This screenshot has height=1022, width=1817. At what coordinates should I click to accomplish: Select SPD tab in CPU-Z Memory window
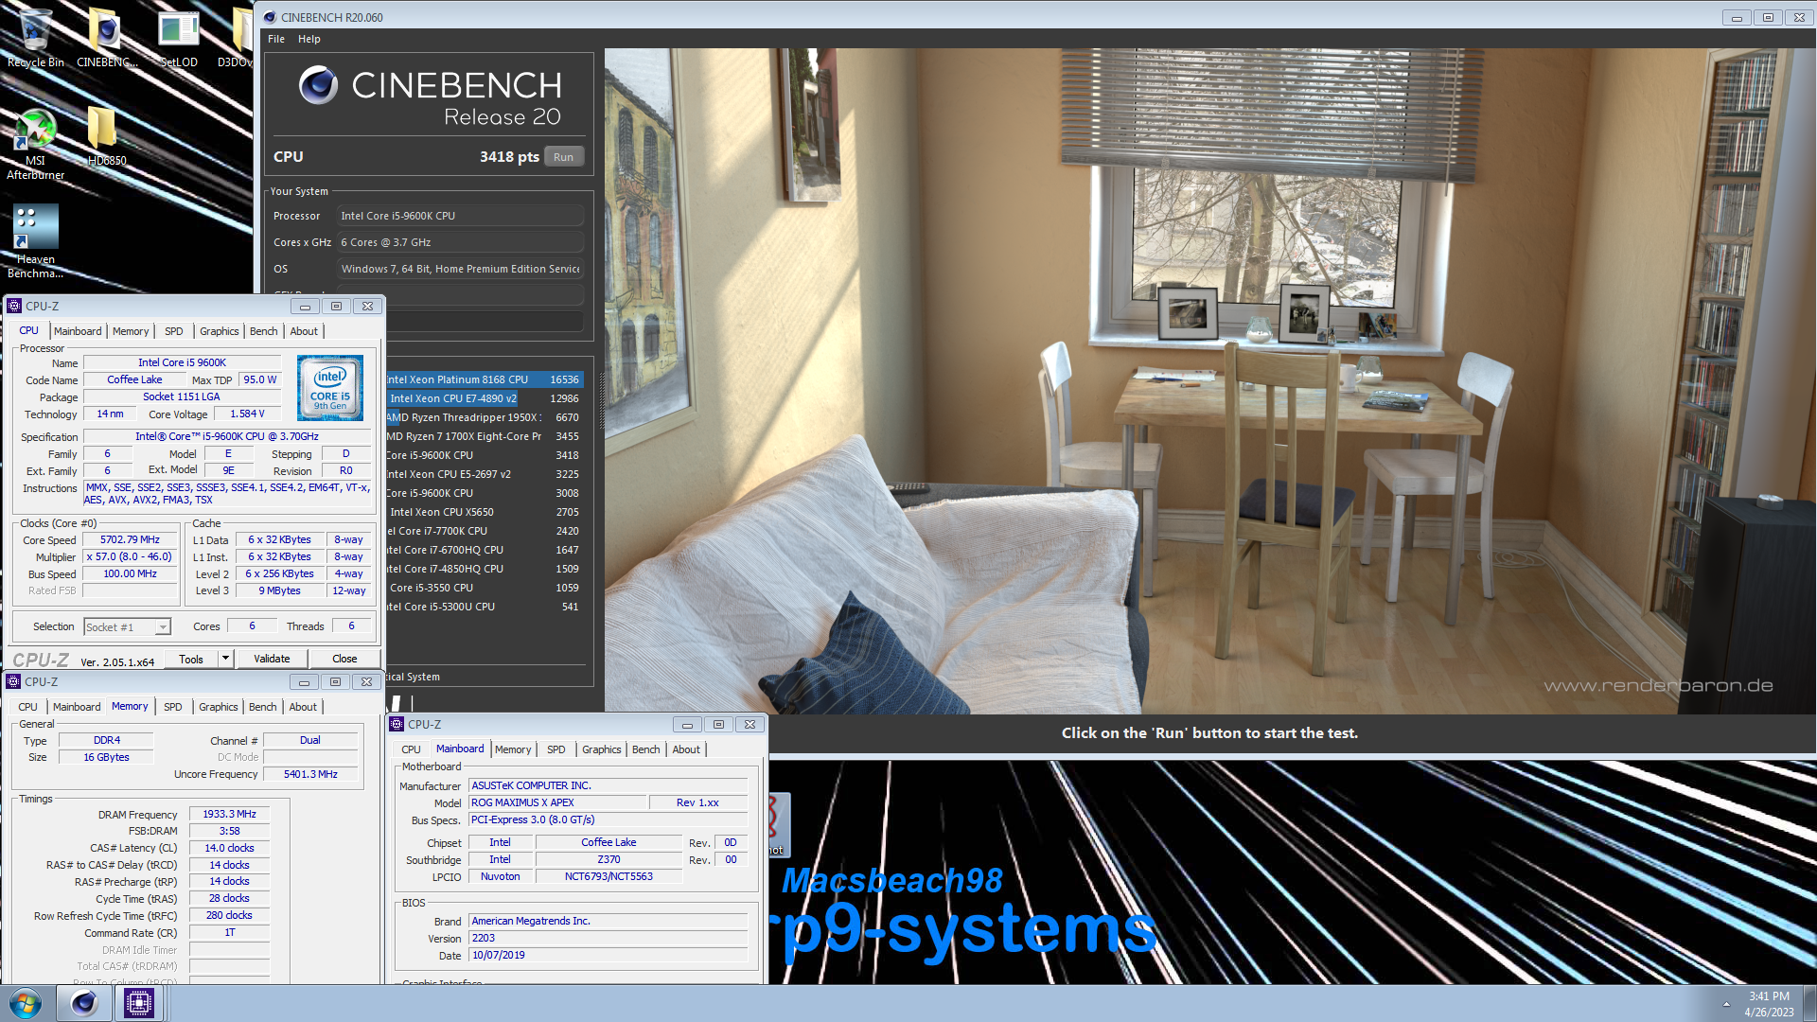173,707
